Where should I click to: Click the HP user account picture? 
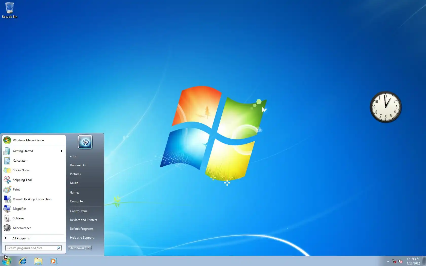(85, 142)
